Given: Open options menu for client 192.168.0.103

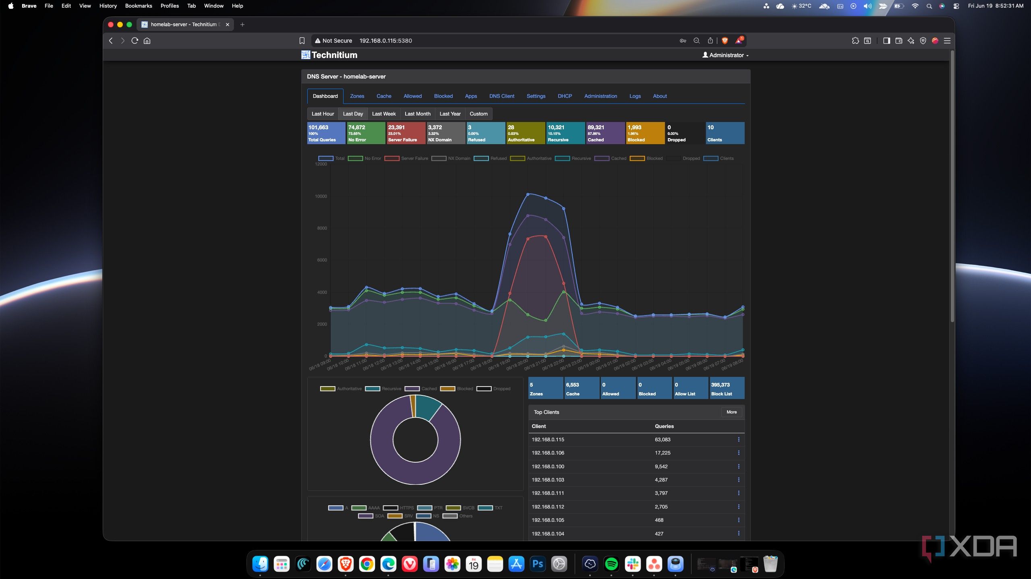Looking at the screenshot, I should click(x=739, y=480).
